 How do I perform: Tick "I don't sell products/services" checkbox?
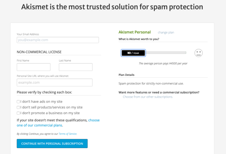pyautogui.click(x=18, y=107)
